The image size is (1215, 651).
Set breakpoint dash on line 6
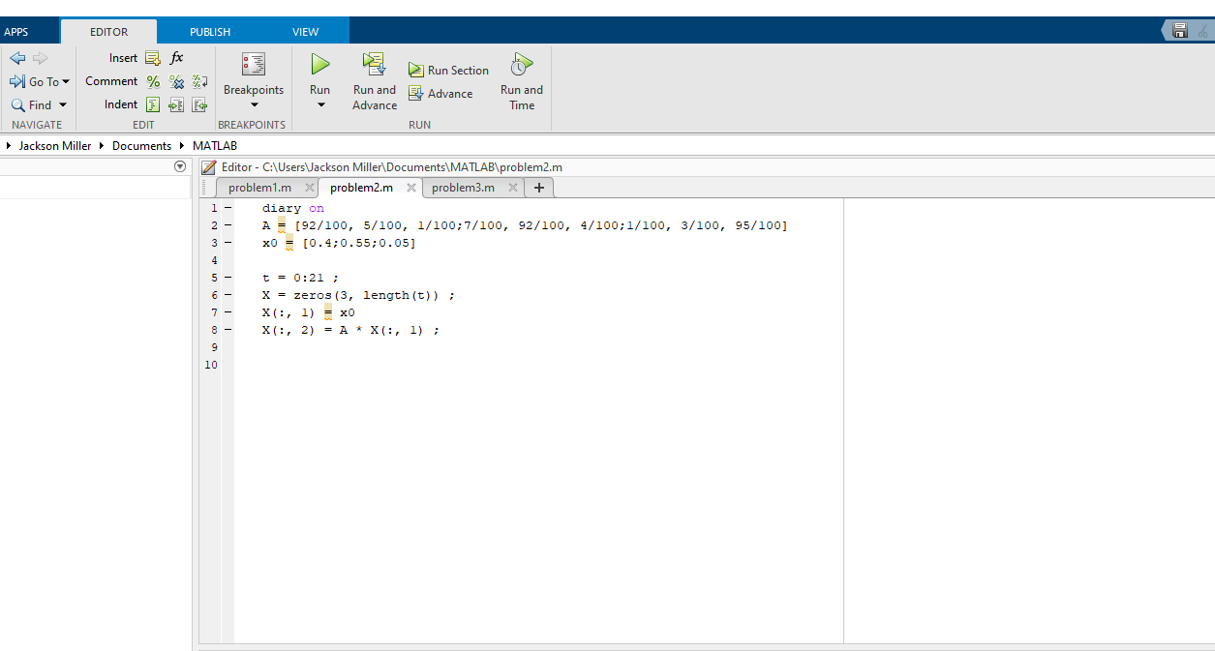coord(228,295)
